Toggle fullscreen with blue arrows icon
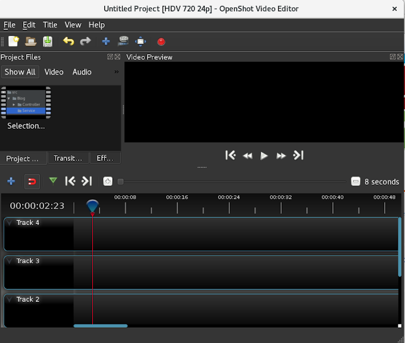Image resolution: width=405 pixels, height=343 pixels. pyautogui.click(x=141, y=41)
